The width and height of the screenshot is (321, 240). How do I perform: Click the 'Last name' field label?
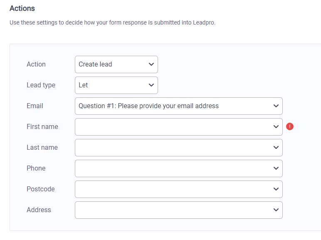42,148
